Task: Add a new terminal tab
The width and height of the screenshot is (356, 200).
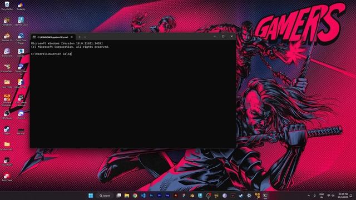Action: 80,37
